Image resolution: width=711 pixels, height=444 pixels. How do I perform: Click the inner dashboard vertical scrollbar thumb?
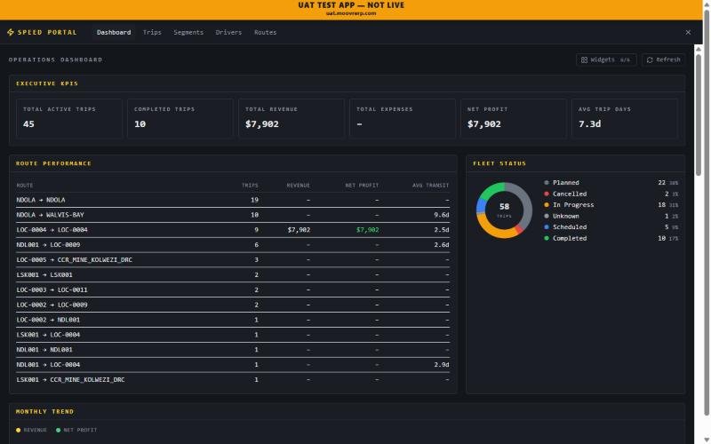(699, 115)
